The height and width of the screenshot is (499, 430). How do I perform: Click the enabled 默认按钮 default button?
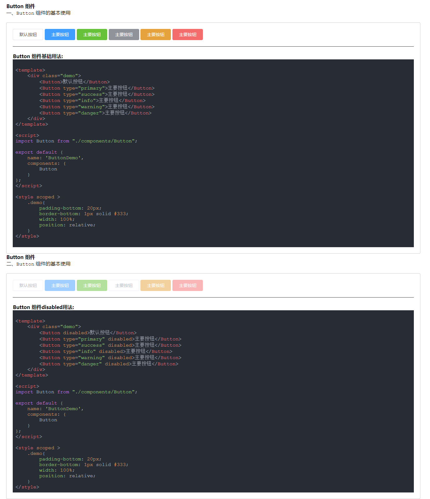pyautogui.click(x=28, y=35)
